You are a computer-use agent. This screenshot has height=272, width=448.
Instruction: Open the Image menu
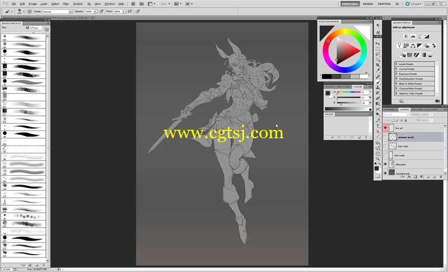tap(32, 4)
